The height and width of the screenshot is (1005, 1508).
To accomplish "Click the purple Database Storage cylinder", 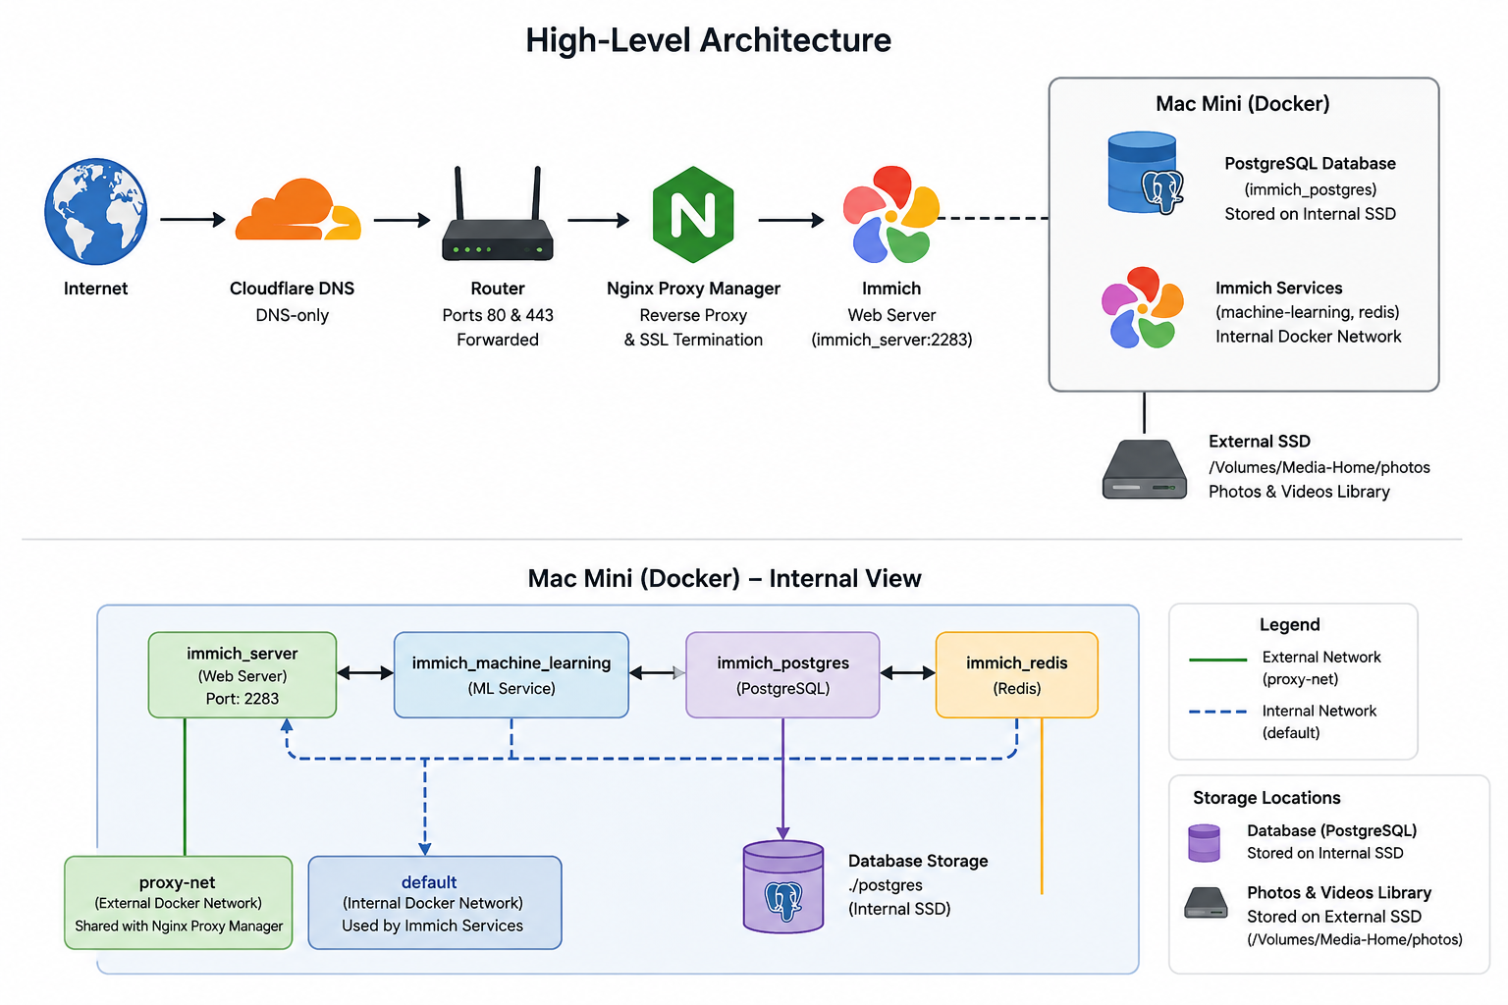I will (783, 886).
